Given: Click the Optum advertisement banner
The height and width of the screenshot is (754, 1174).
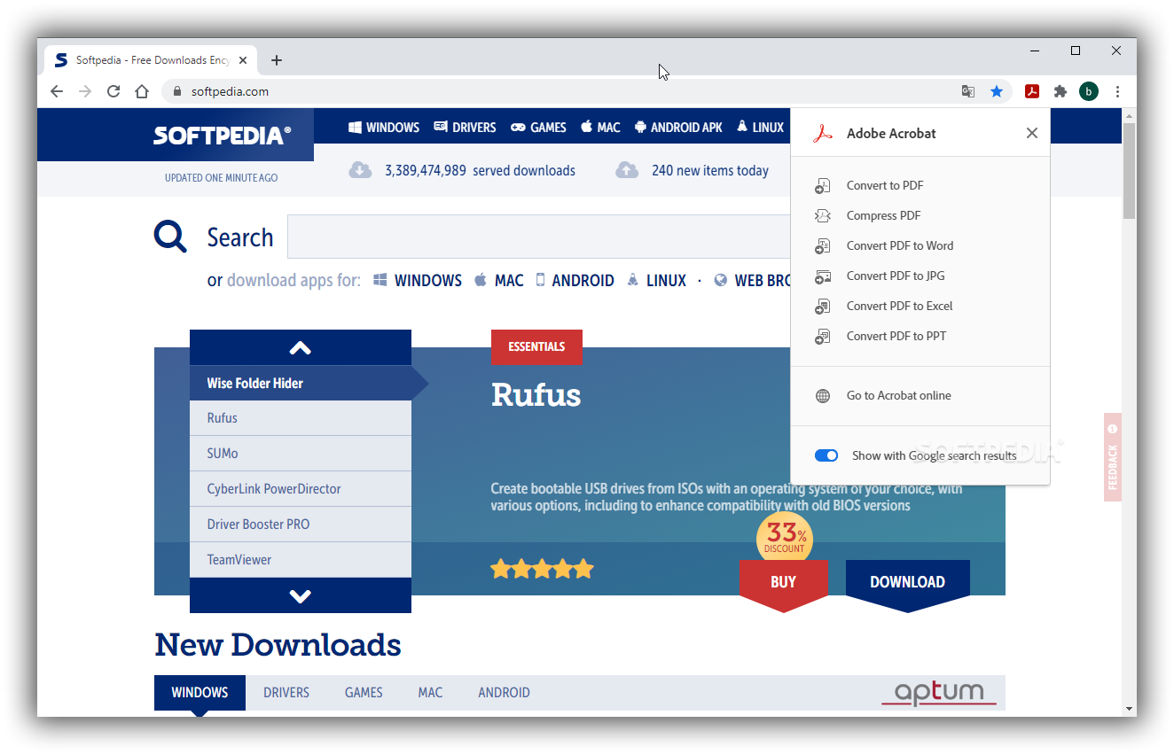Looking at the screenshot, I should [938, 693].
